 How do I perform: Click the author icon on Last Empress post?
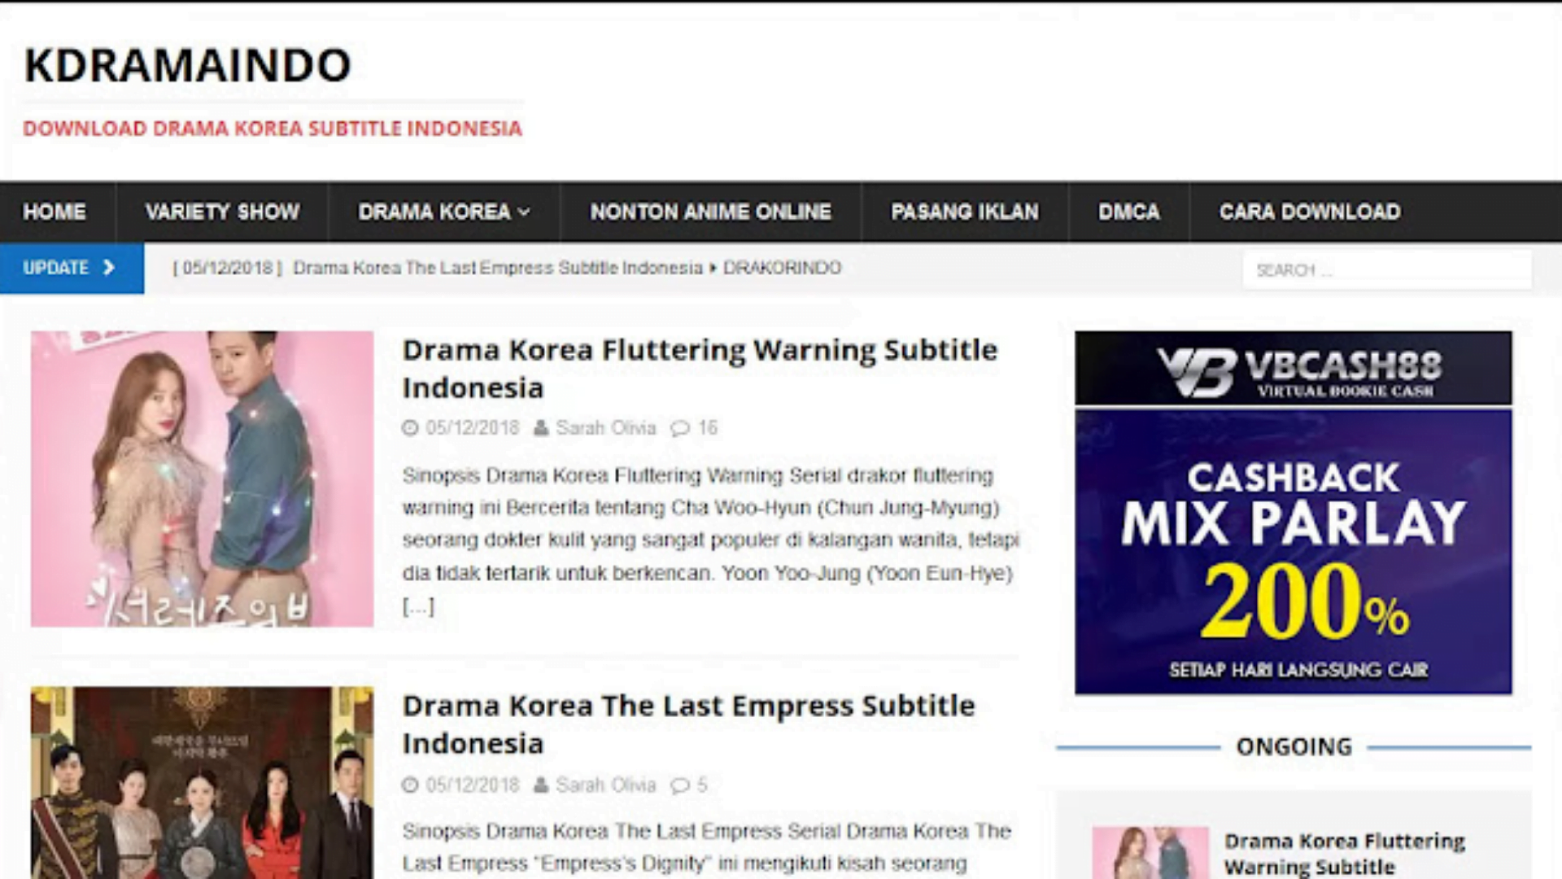click(541, 785)
